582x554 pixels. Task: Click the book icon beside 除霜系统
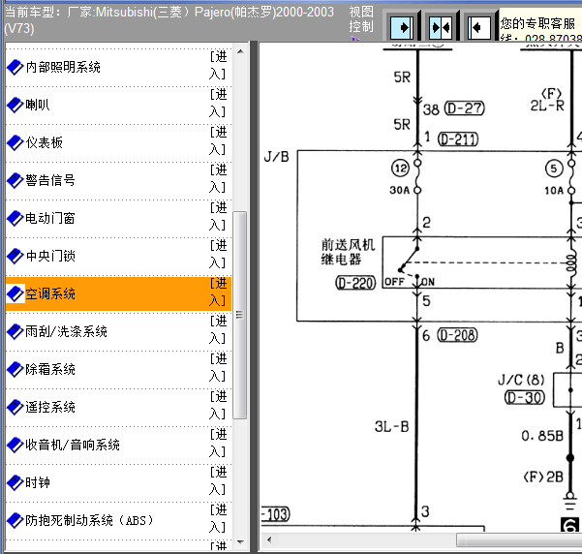click(15, 369)
